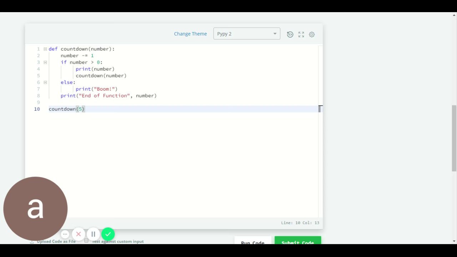Toggle Test against custom input checkbox

tap(86, 241)
